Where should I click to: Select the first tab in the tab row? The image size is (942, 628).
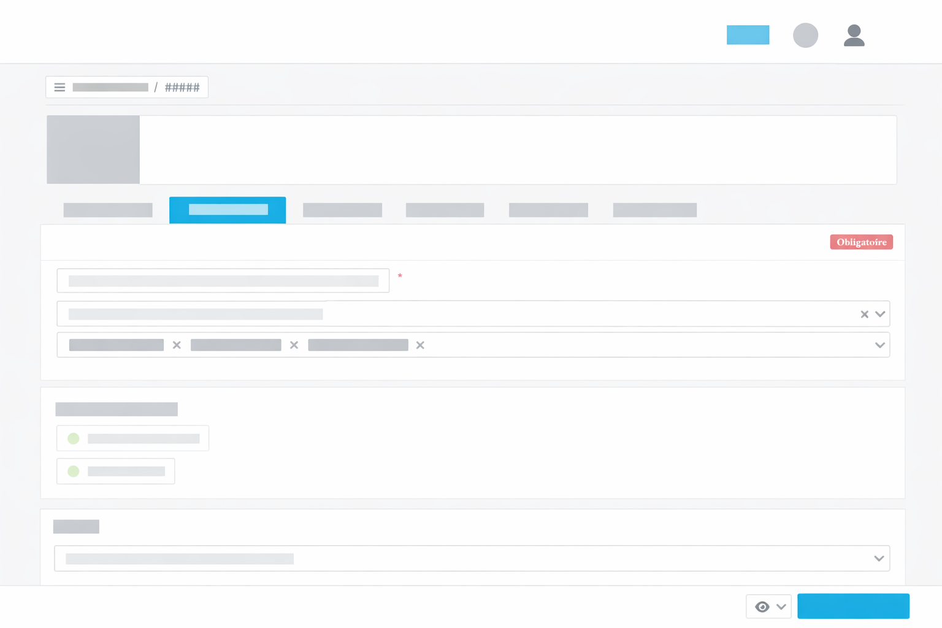(x=107, y=210)
